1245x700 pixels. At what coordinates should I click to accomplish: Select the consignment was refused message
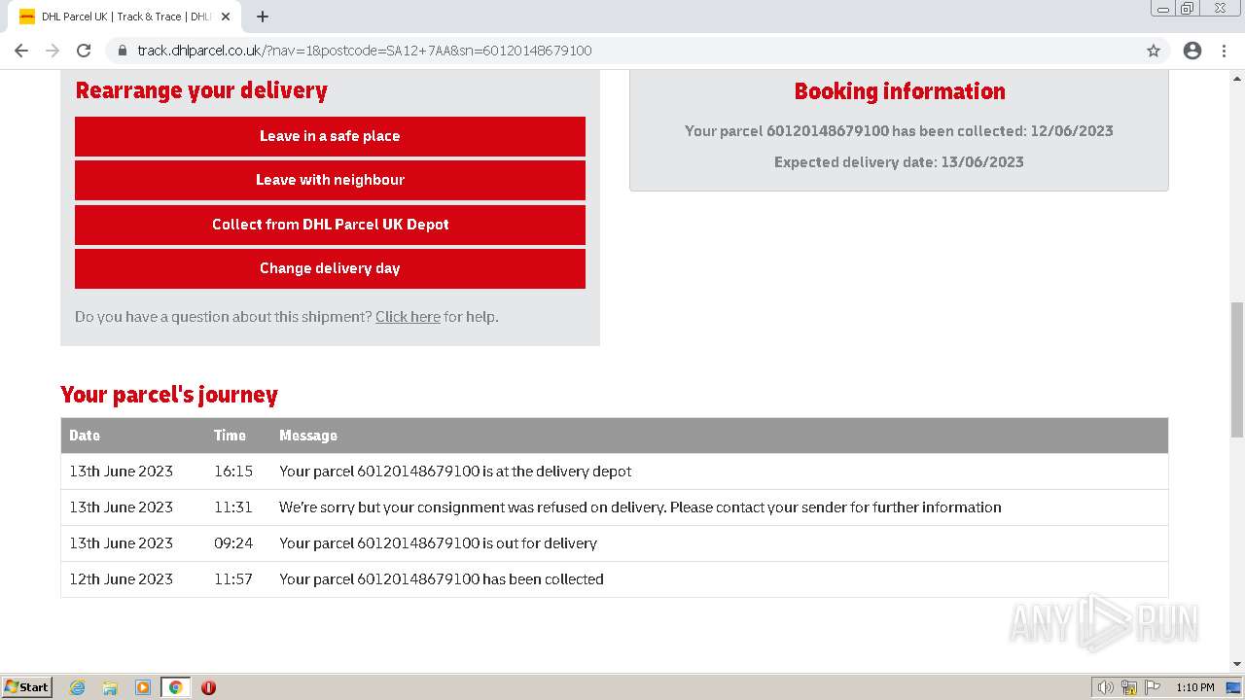(640, 507)
